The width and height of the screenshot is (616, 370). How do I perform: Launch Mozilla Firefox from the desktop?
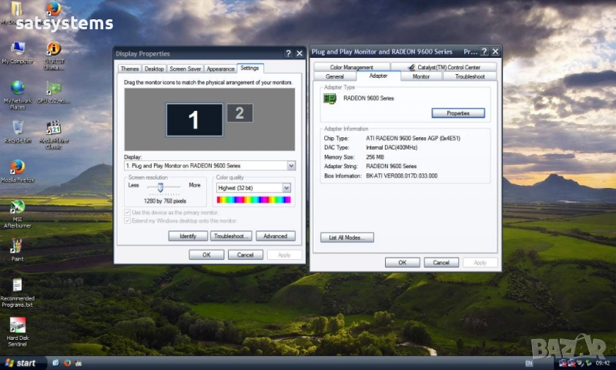(x=17, y=167)
